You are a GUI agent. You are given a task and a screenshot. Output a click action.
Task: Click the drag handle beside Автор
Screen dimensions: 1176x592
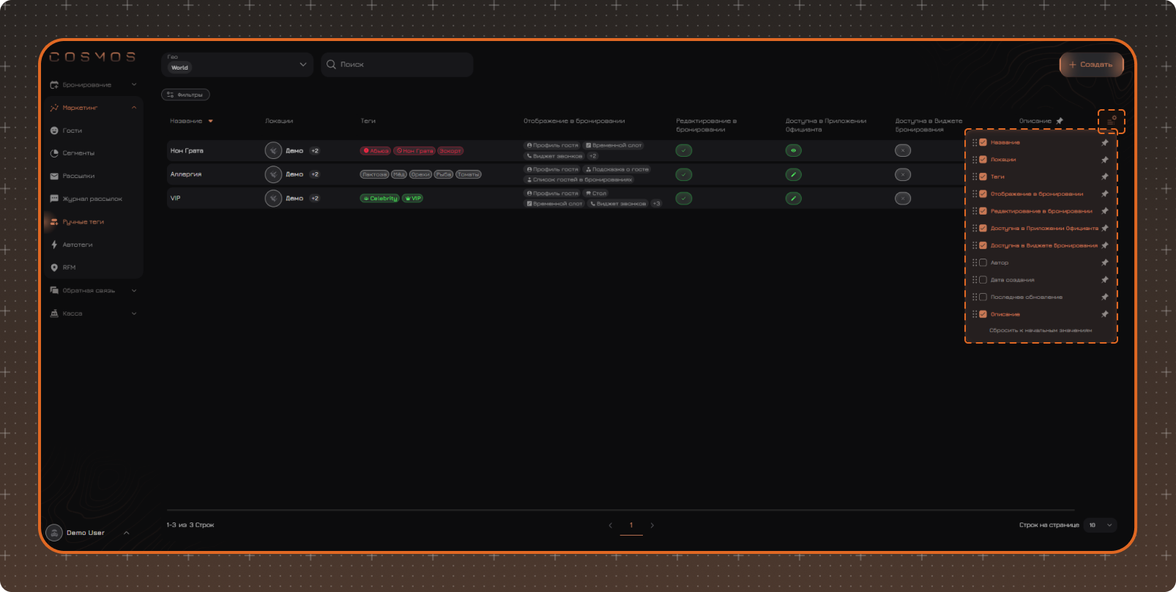click(x=975, y=262)
